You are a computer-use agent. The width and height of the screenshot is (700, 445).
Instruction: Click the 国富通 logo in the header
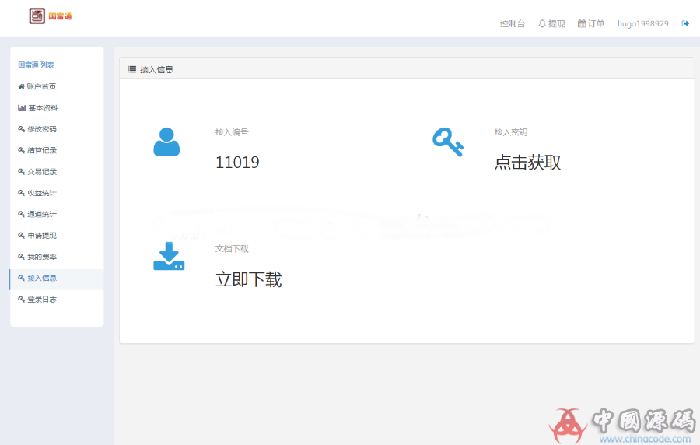coord(51,16)
